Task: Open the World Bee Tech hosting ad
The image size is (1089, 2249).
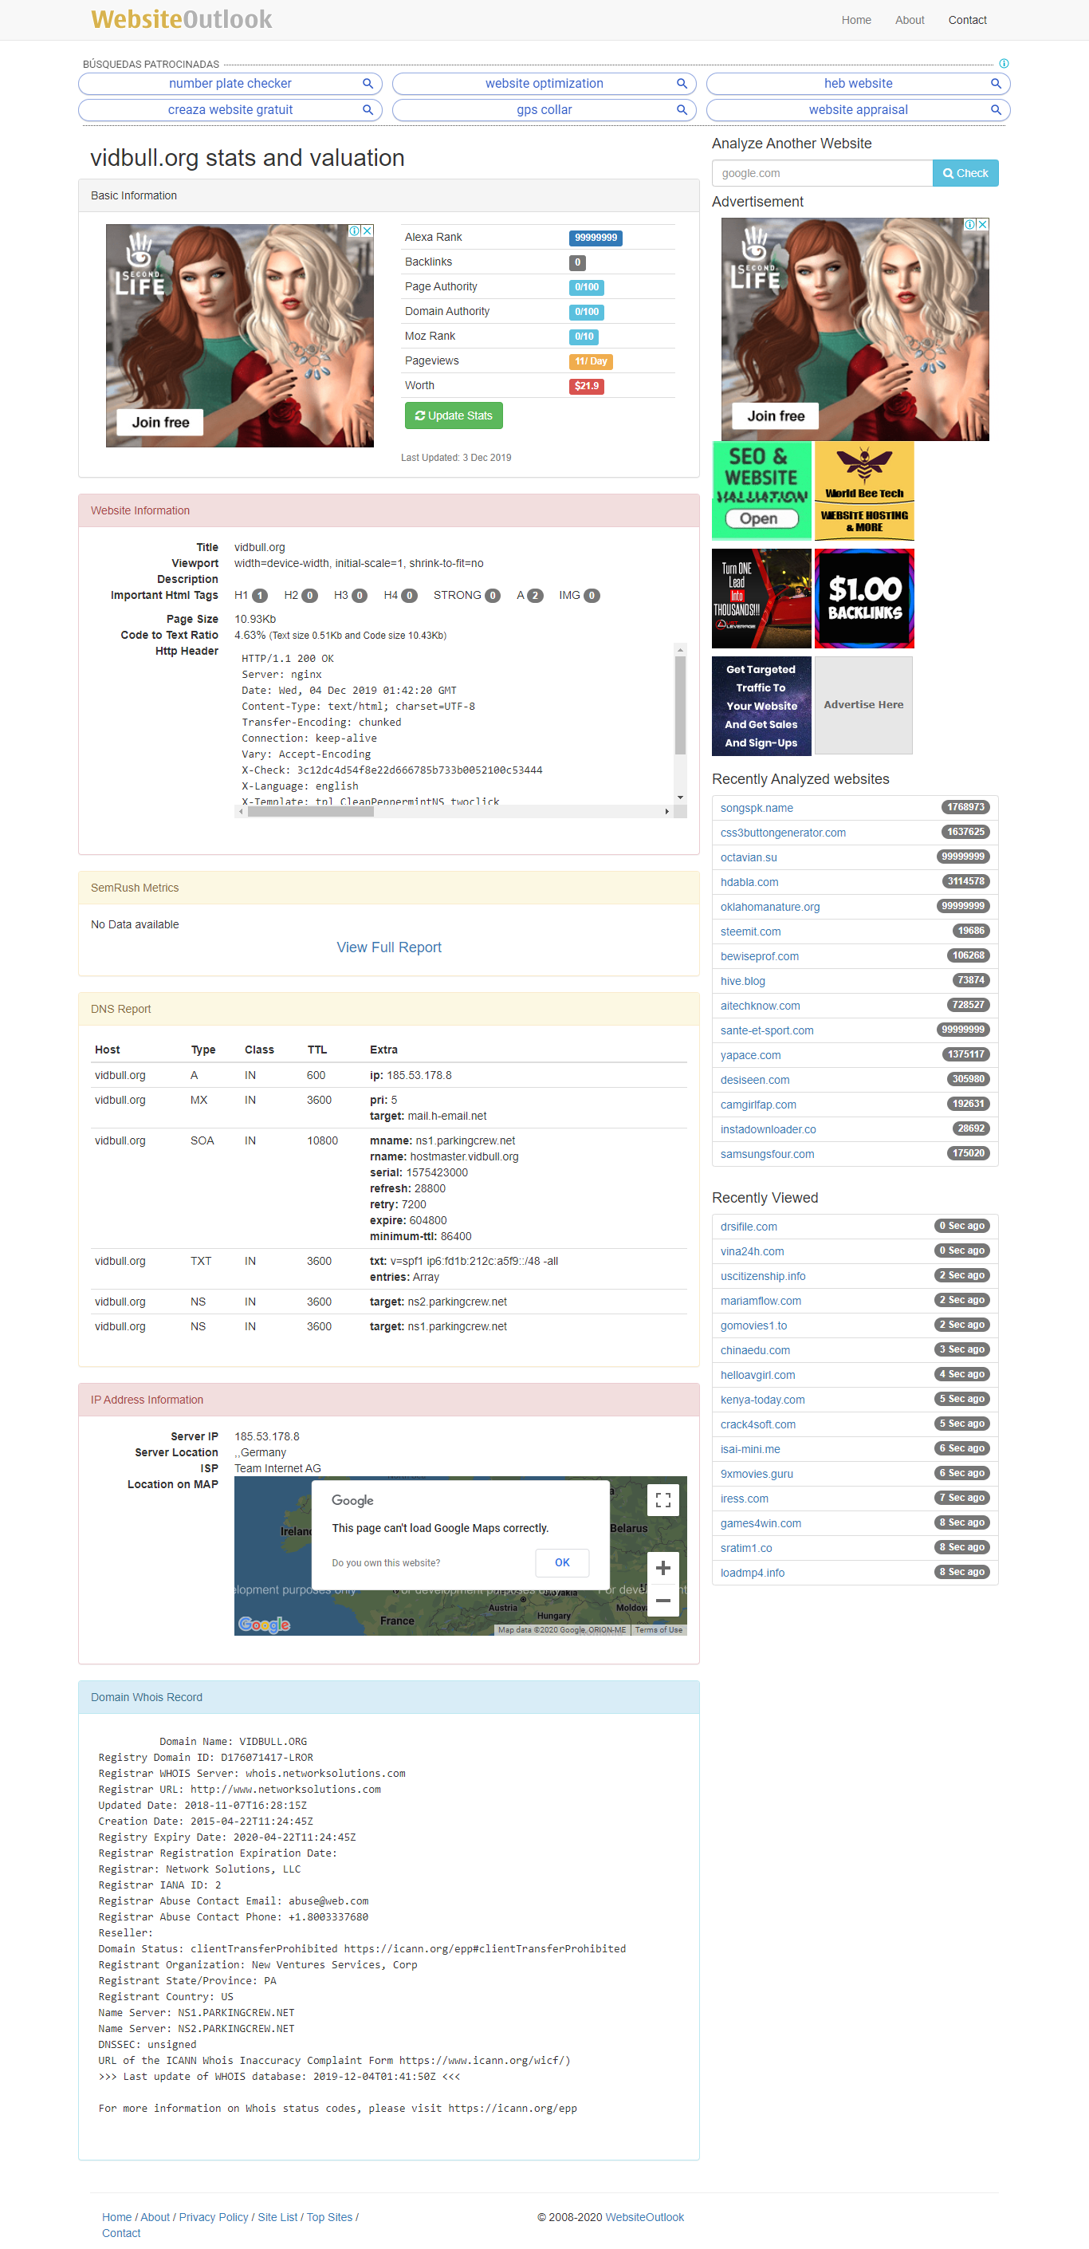Action: pos(864,490)
